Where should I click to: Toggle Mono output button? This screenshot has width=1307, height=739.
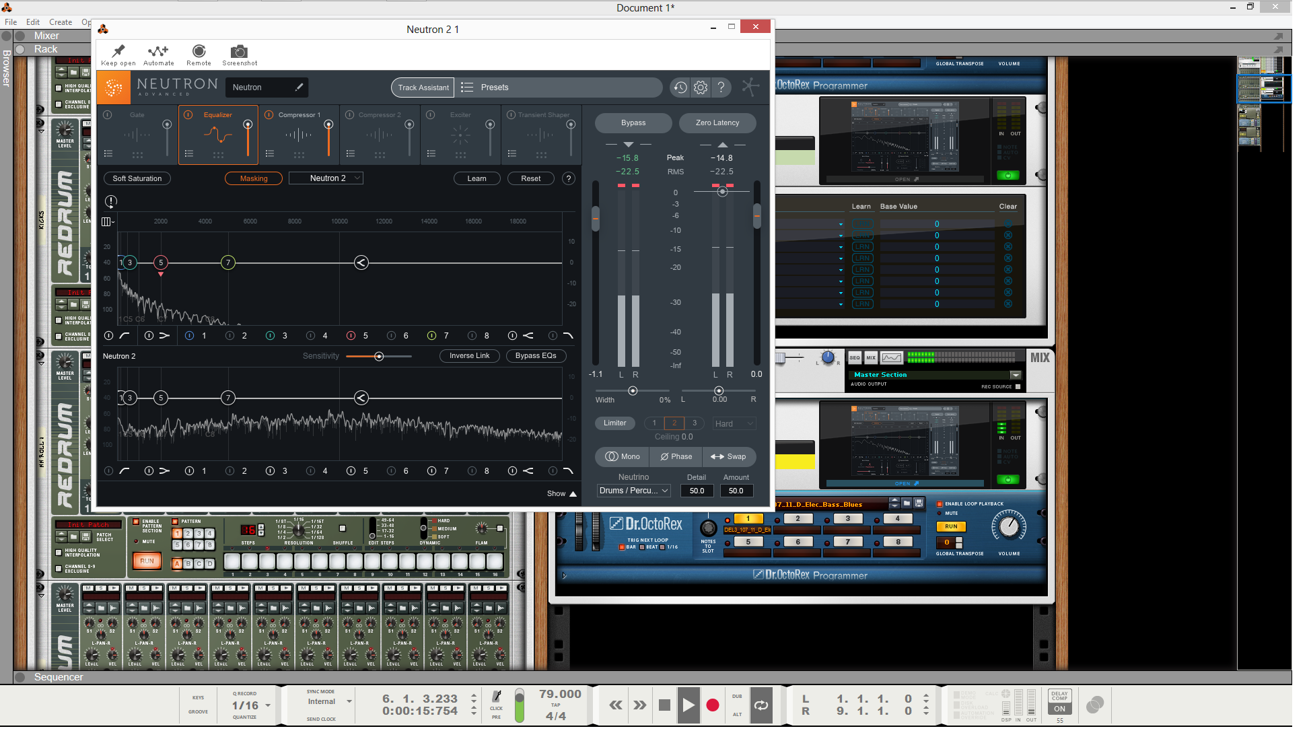623,456
